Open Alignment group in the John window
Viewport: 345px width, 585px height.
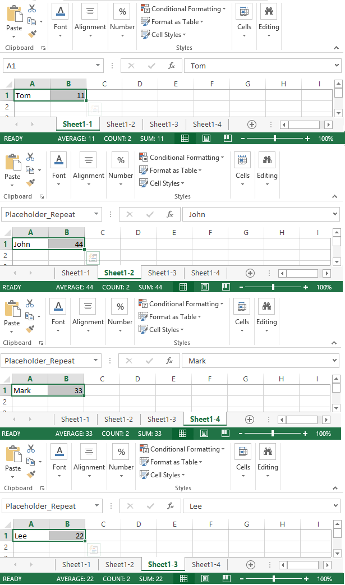pos(89,169)
